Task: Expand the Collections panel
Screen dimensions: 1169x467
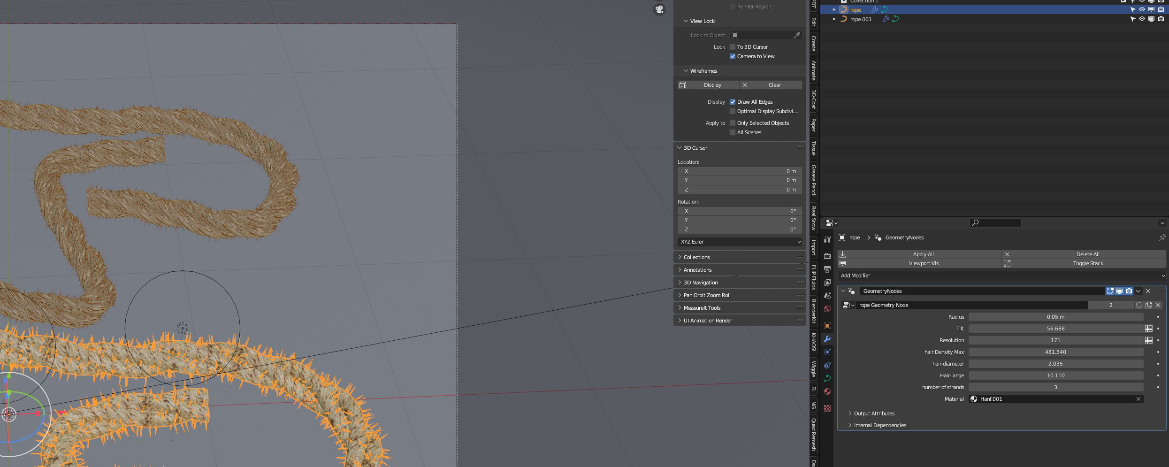Action: (680, 257)
